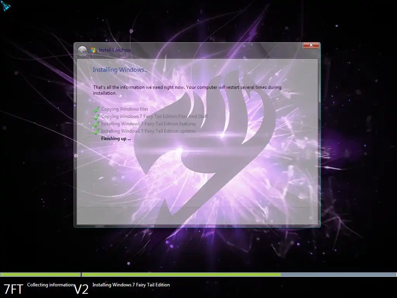Viewport: 397px width, 298px height.
Task: Click the Installing Windows... heading
Action: 120,70
